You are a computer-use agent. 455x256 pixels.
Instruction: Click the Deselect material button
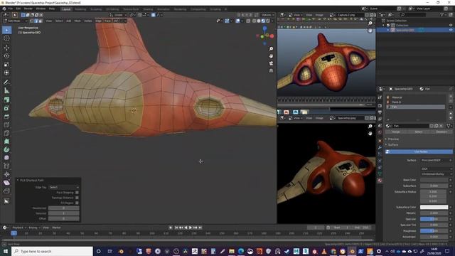click(441, 132)
